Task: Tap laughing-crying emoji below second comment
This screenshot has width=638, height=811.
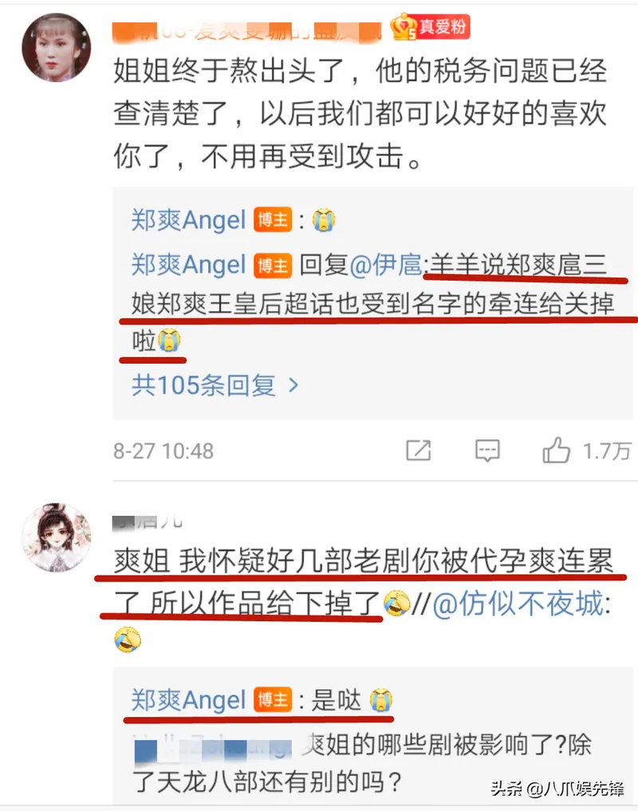Action: point(128,640)
